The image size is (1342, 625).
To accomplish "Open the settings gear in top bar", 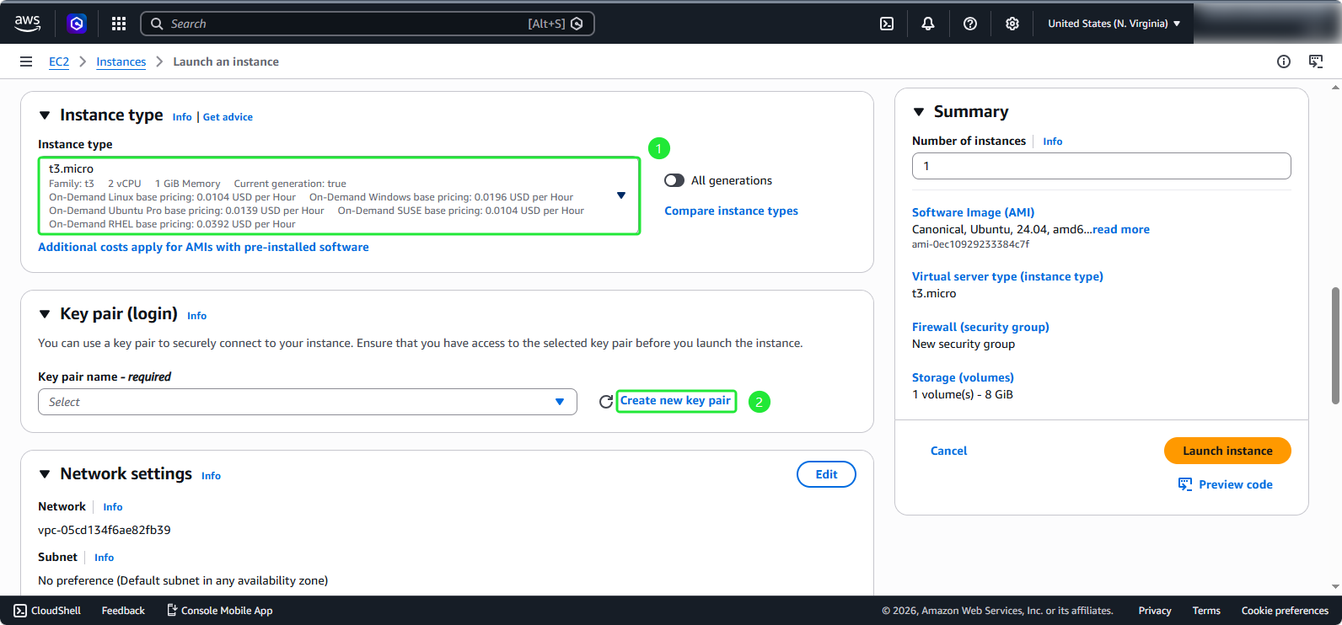I will pos(1012,24).
